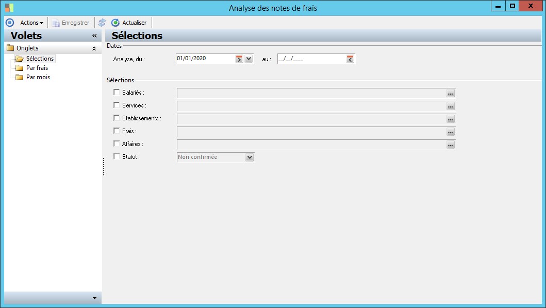
Task: Enable the Services checkbox
Action: [x=117, y=105]
